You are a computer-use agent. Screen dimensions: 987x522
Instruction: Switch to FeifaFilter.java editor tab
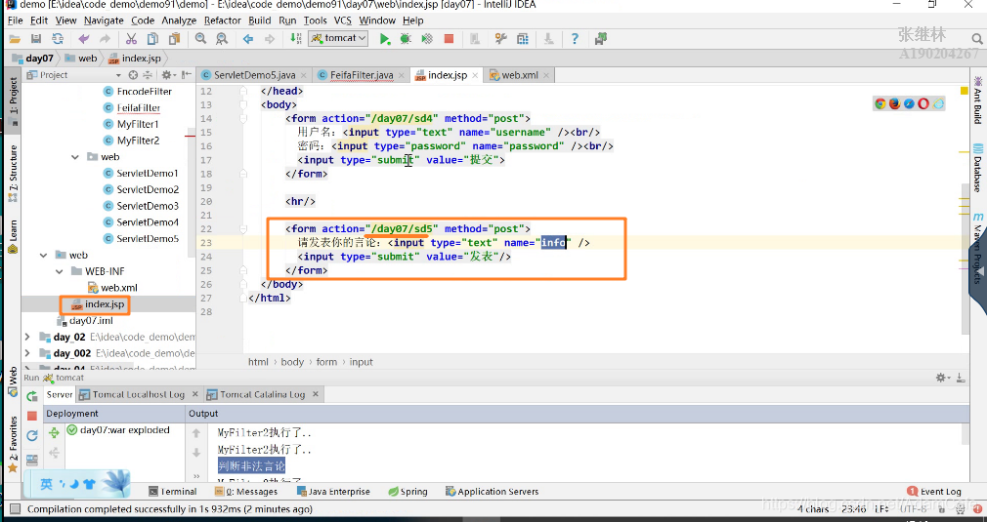click(x=362, y=75)
